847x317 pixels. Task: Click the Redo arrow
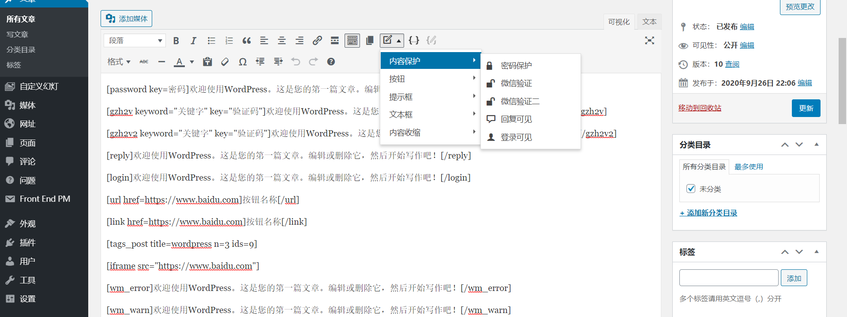(x=313, y=62)
